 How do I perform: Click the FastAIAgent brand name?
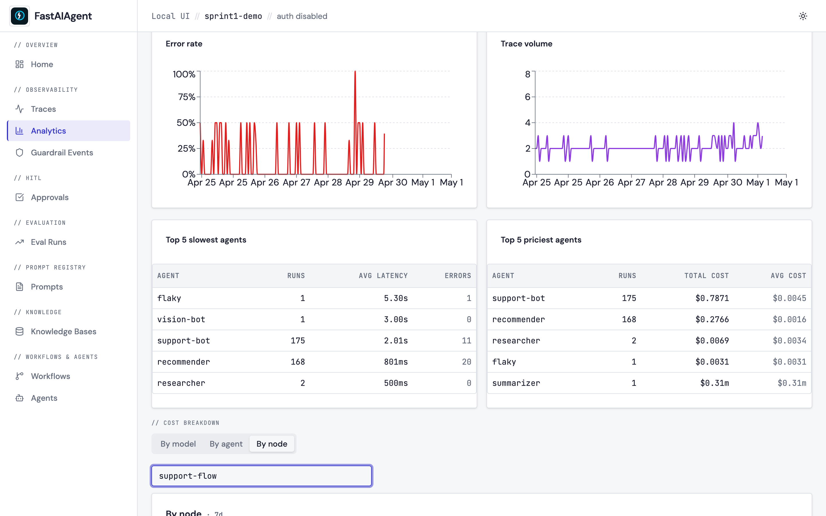coord(63,16)
